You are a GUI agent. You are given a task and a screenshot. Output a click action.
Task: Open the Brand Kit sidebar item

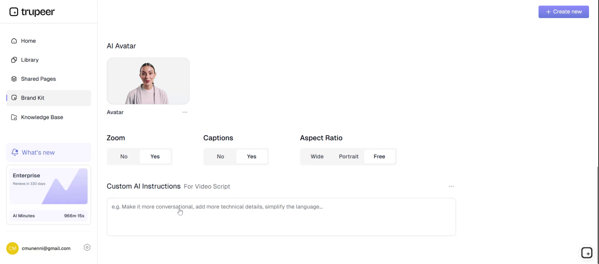(33, 98)
